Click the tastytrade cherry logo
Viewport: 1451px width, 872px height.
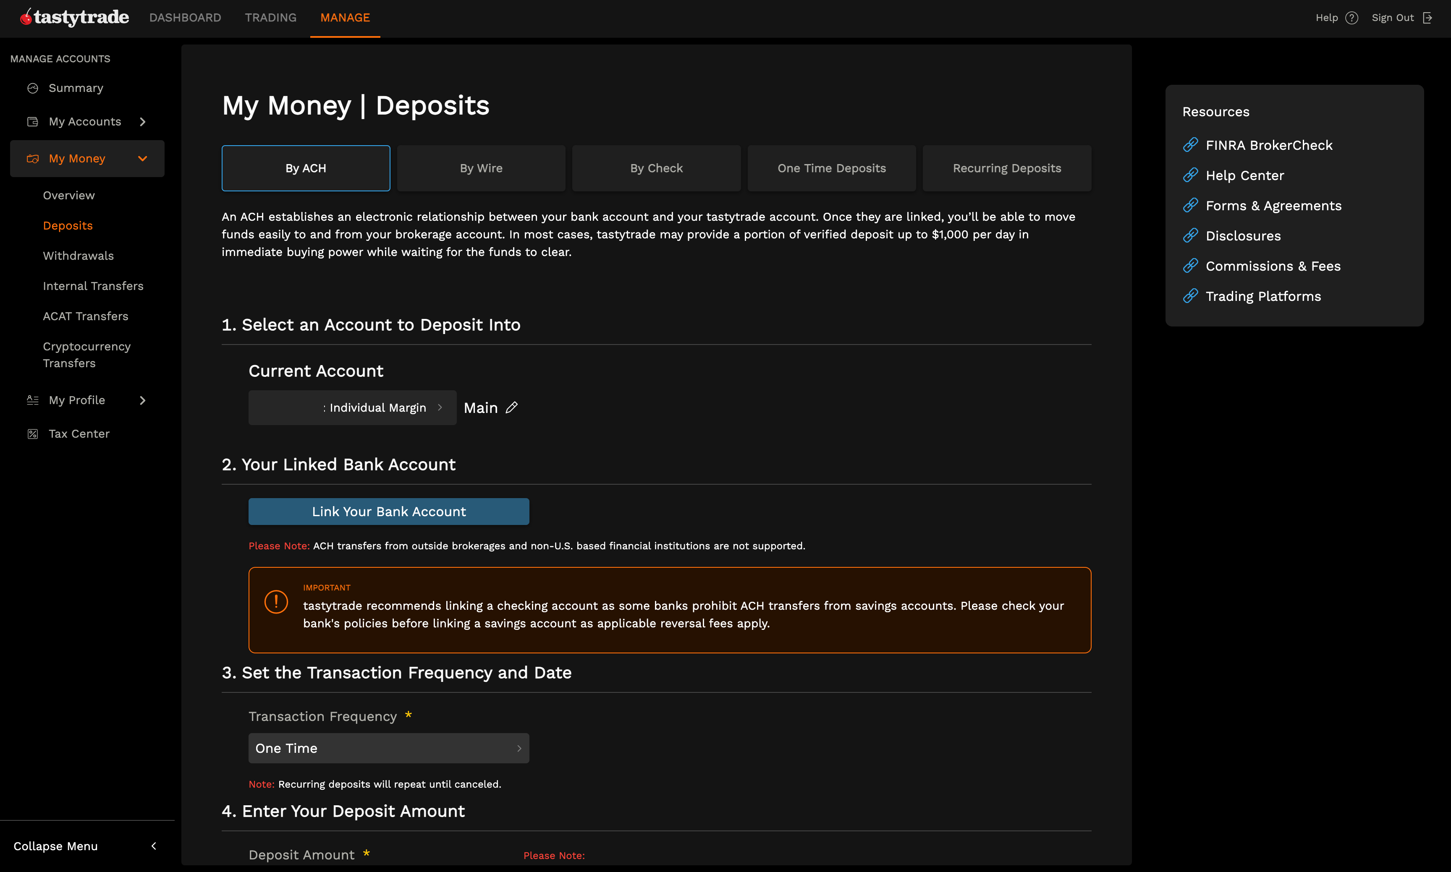pyautogui.click(x=25, y=17)
